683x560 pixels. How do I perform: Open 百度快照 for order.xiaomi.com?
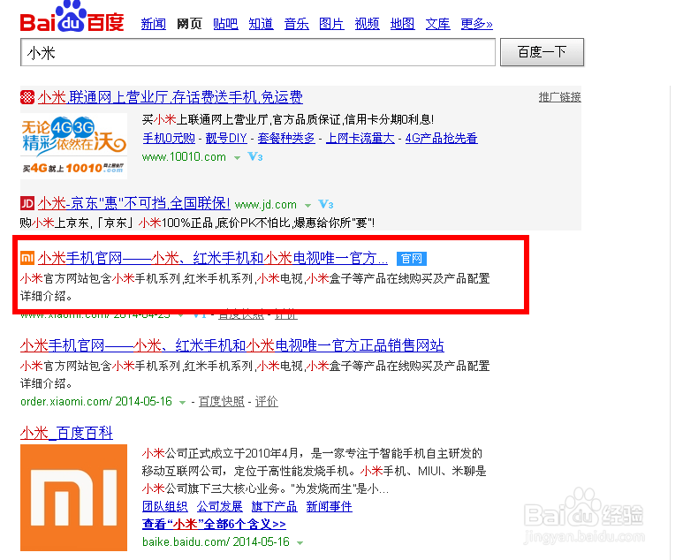tap(221, 402)
